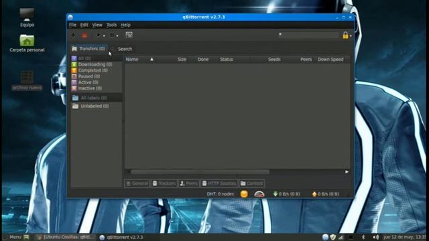Click the All labels folder icon
This screenshot has height=241, width=429.
click(x=75, y=98)
